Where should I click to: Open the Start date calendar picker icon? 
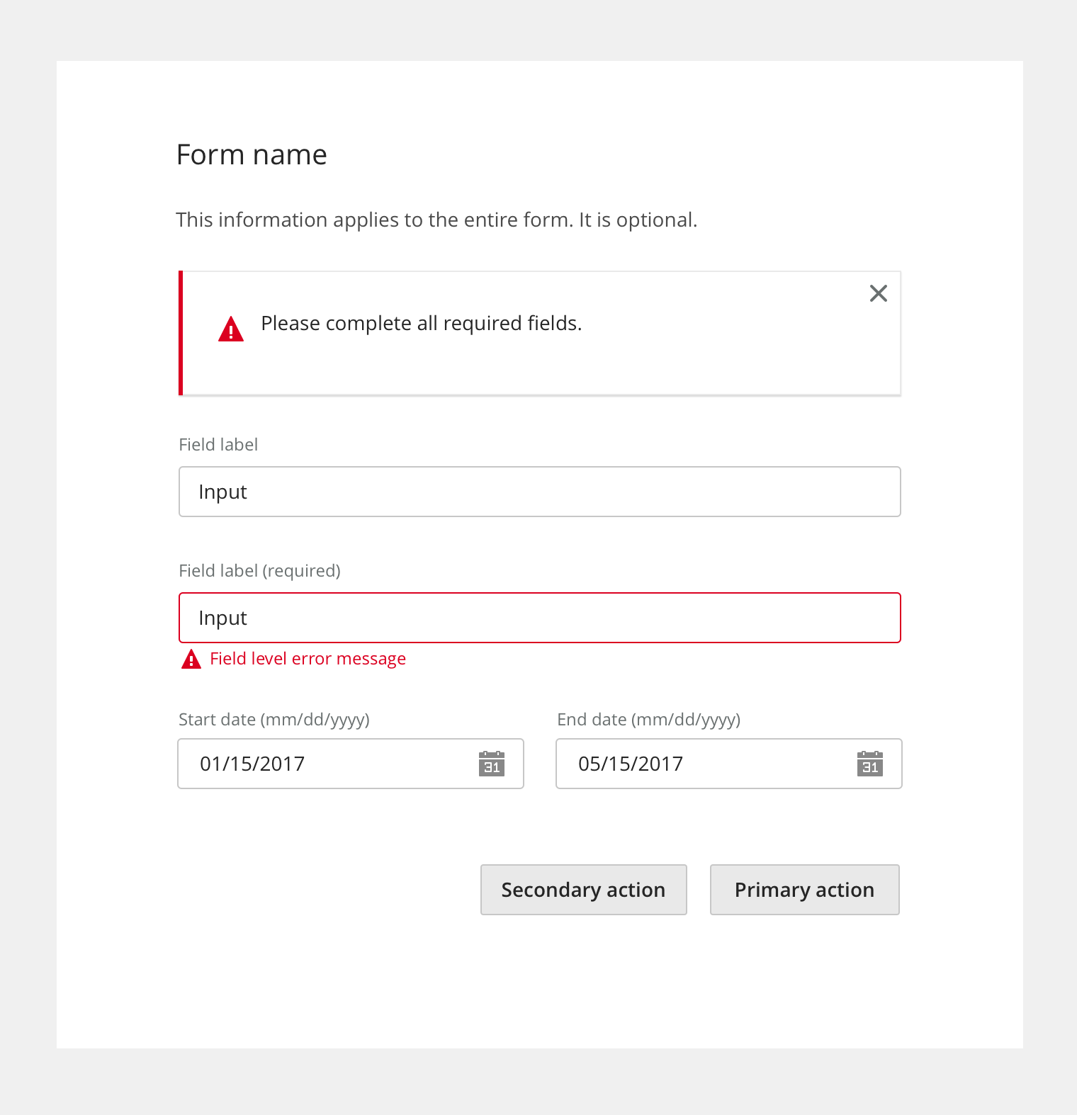pyautogui.click(x=491, y=764)
